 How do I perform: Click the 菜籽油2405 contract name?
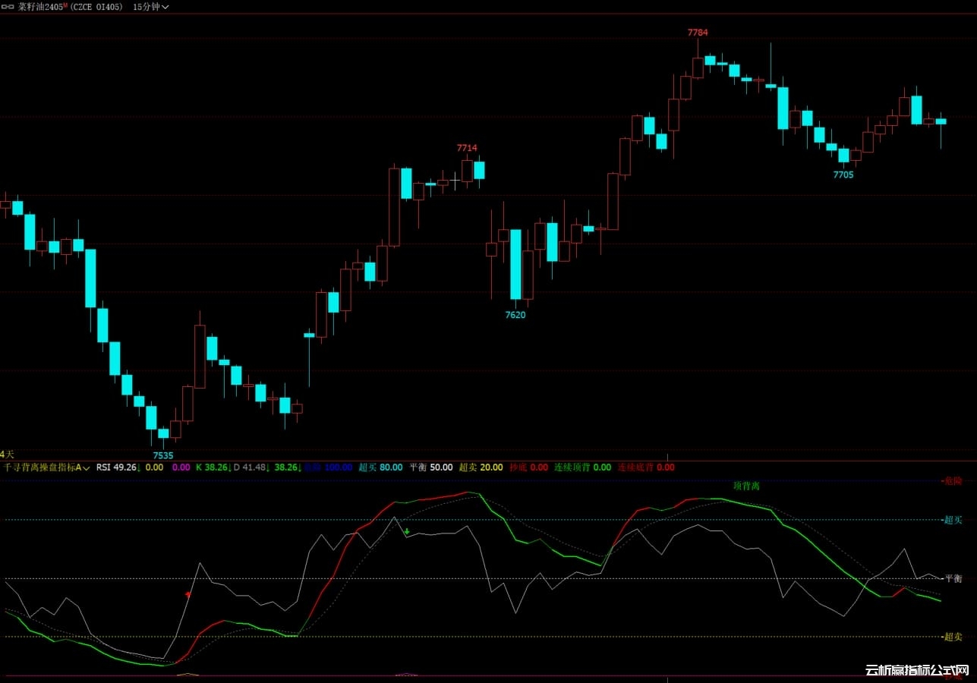[40, 7]
